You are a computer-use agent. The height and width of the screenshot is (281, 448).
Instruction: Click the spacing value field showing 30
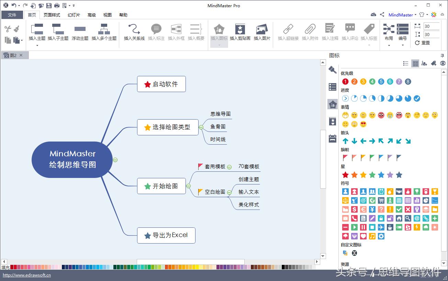tap(431, 26)
